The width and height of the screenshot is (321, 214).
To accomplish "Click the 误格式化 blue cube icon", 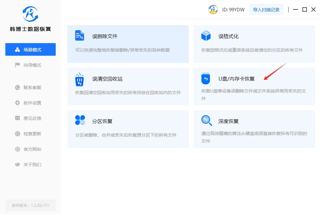I will 206,36.
